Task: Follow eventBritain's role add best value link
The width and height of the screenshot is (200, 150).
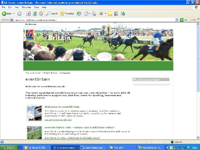Action: coord(72,137)
